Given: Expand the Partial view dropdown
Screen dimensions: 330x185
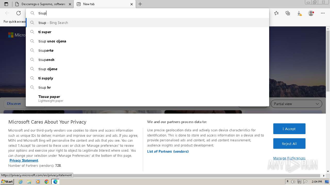Looking at the screenshot, I should 296,104.
